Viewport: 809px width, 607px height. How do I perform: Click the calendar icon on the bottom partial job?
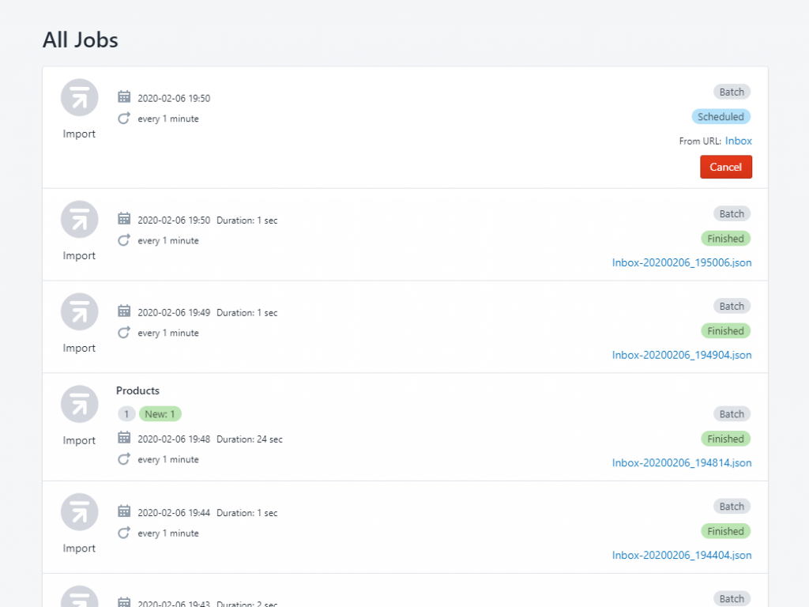click(x=124, y=601)
